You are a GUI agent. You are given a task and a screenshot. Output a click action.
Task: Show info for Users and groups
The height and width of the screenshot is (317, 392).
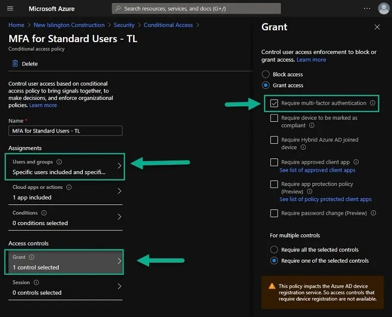coord(59,162)
